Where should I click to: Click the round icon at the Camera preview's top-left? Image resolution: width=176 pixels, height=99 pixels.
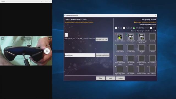(x=3, y=38)
